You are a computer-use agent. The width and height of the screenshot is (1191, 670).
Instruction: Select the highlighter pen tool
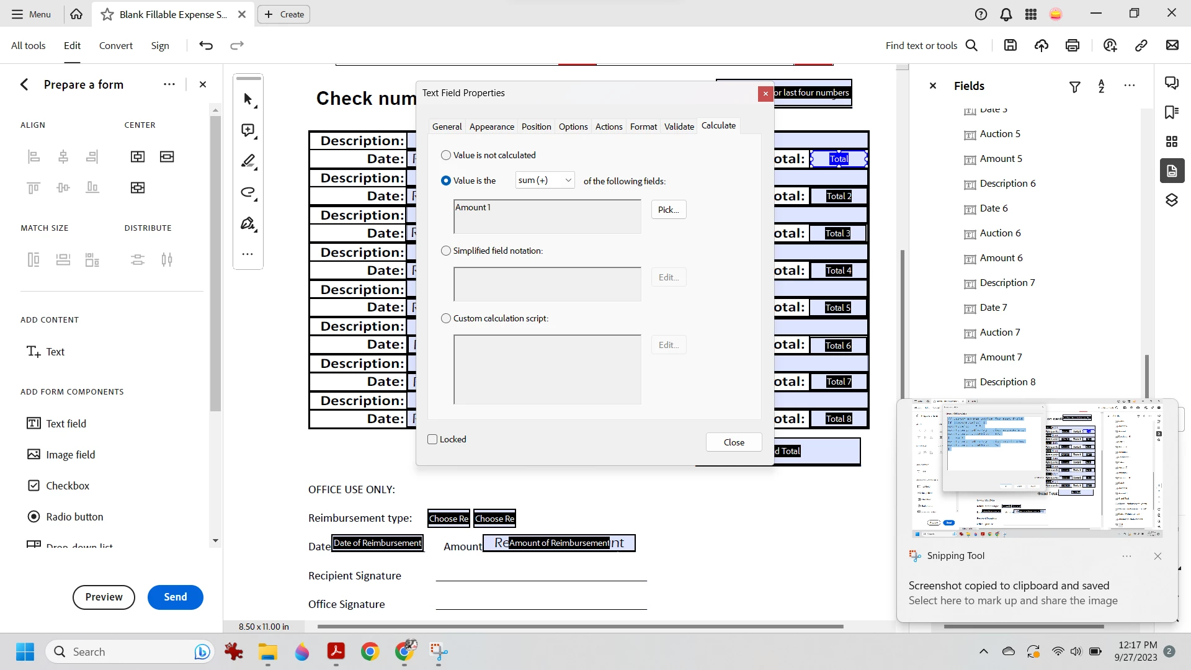(x=248, y=161)
